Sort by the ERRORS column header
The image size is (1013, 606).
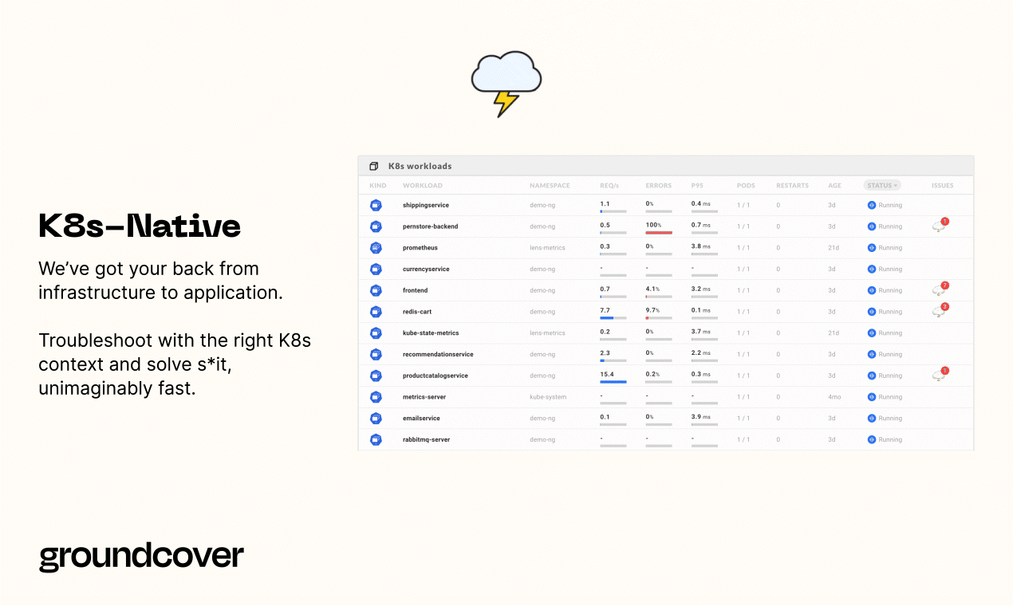tap(659, 186)
